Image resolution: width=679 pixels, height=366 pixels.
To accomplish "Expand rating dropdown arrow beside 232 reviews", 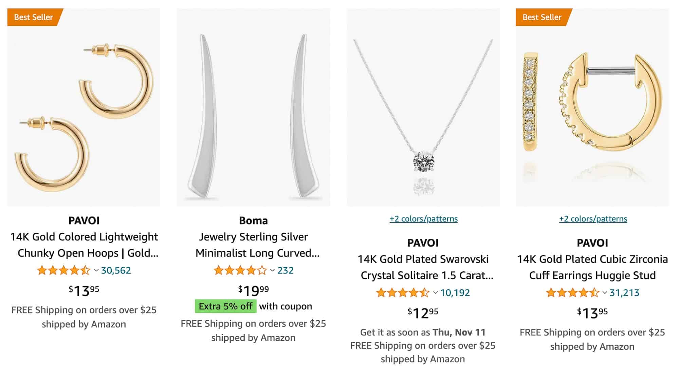I will click(272, 270).
